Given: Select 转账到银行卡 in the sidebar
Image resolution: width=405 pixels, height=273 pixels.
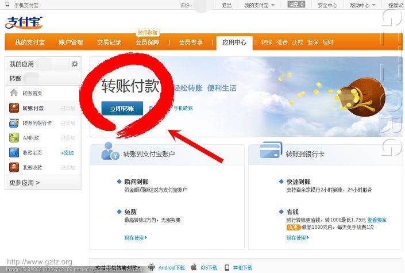Looking at the screenshot, I should point(37,123).
